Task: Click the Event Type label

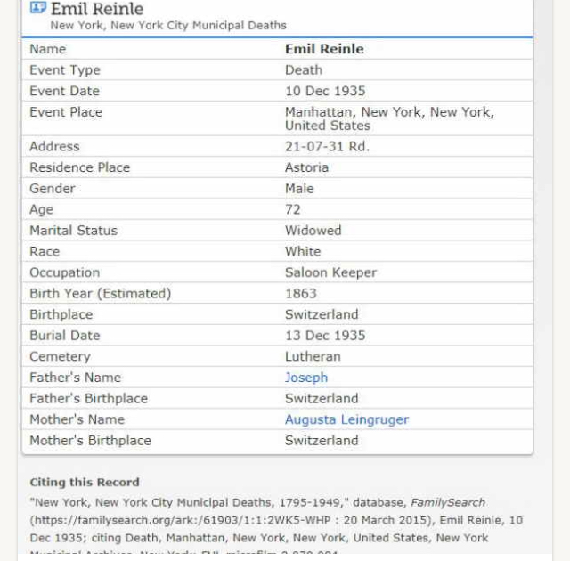Action: point(65,70)
